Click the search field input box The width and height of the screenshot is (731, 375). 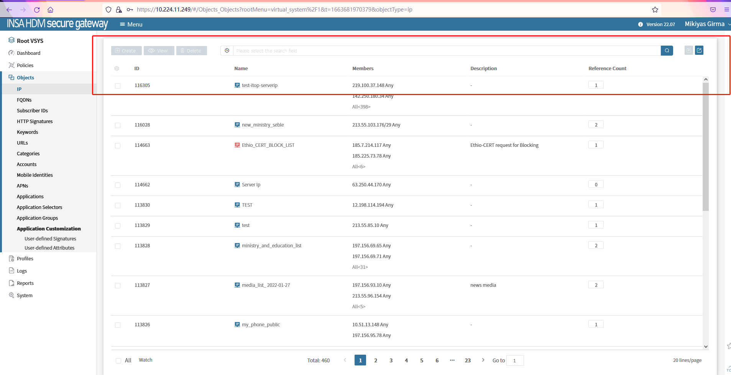click(x=447, y=51)
